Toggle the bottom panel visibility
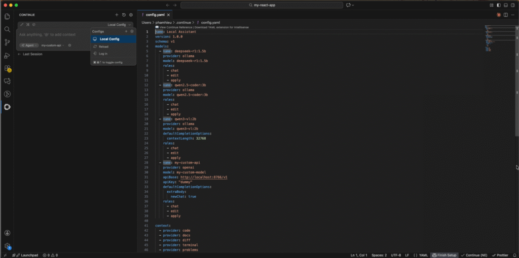The height and width of the screenshot is (258, 519). 505,5
